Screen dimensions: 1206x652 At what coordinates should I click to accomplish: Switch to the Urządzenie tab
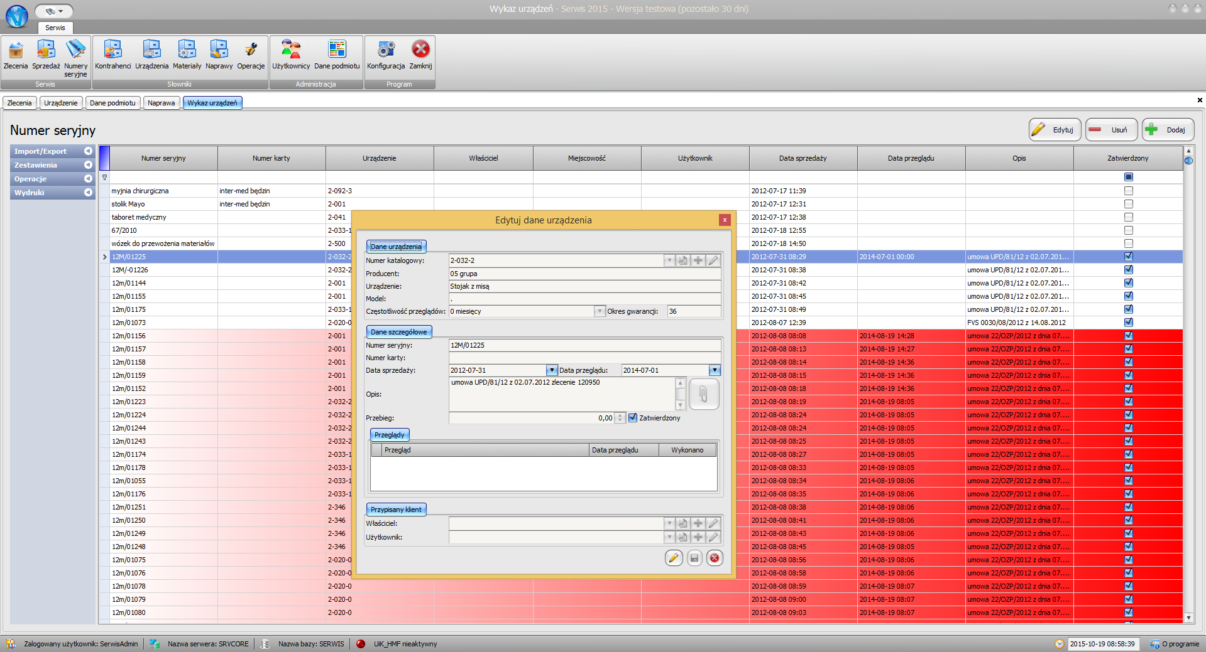click(61, 103)
